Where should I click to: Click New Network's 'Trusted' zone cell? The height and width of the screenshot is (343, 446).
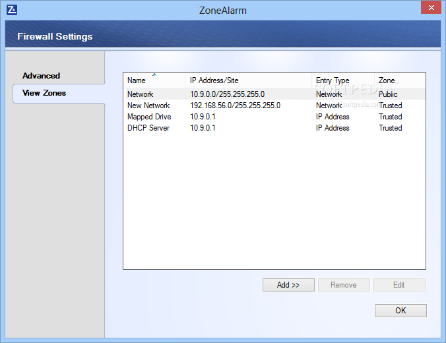point(391,106)
